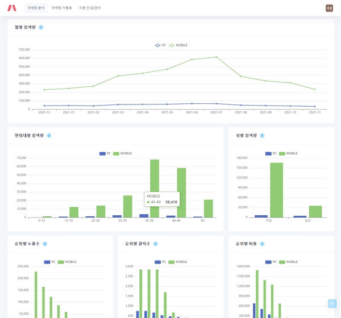Click PC legend swatch in 순위별 노출수 chart

tap(47, 262)
